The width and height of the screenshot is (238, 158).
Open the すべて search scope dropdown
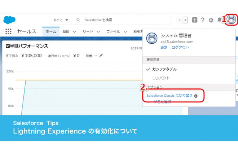coord(61,20)
